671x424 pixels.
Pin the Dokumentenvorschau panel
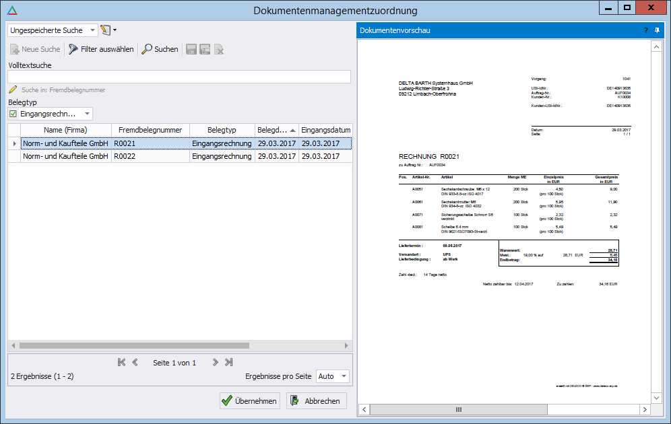click(658, 30)
